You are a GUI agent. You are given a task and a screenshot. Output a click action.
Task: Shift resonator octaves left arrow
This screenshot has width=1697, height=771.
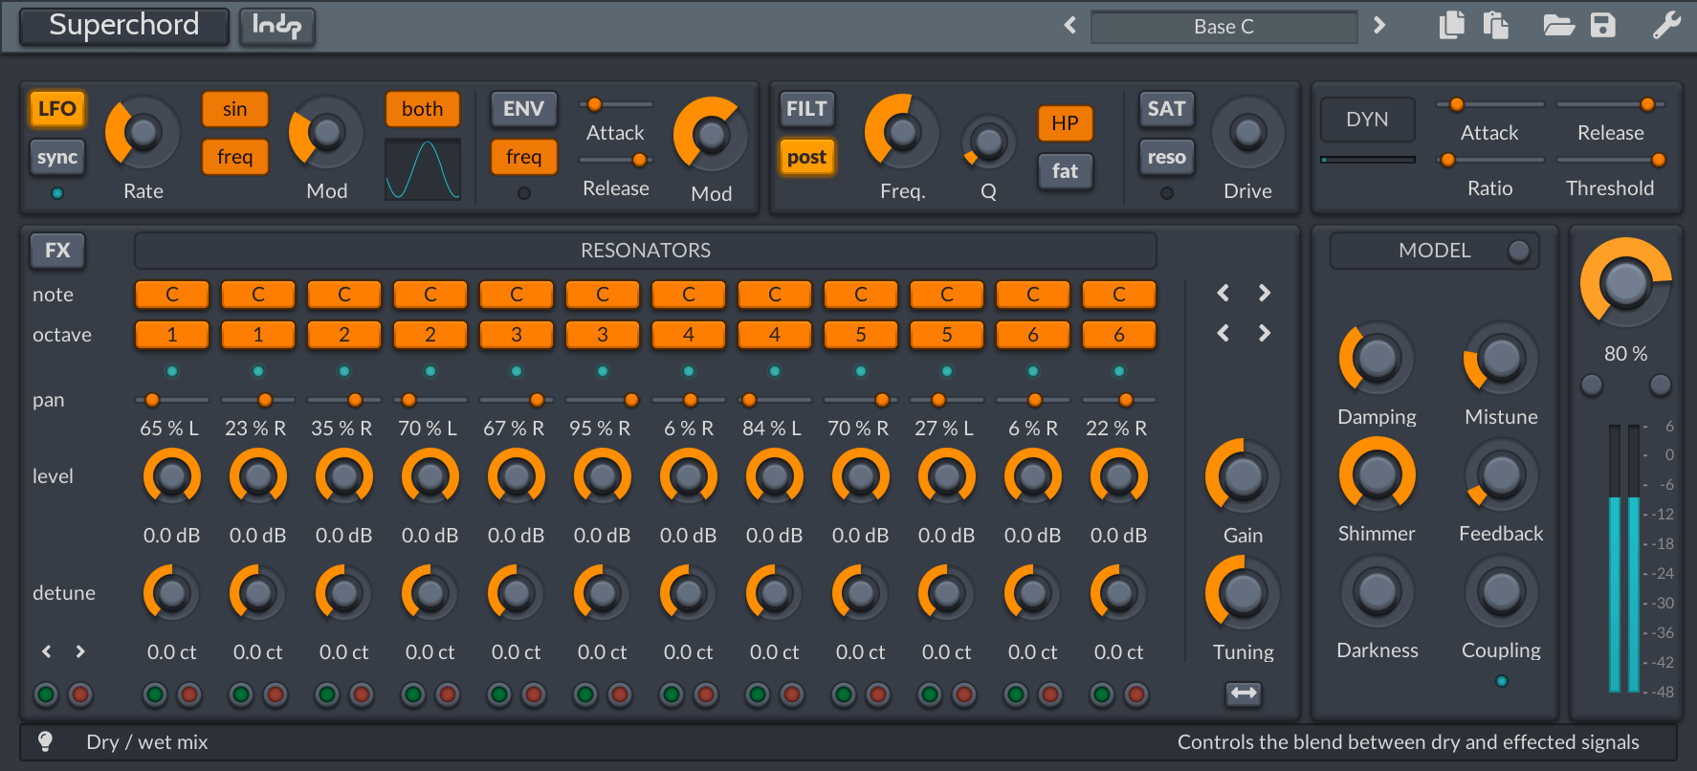pos(1223,333)
